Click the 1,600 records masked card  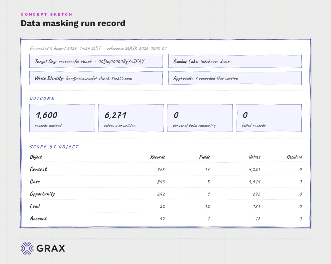pos(62,118)
